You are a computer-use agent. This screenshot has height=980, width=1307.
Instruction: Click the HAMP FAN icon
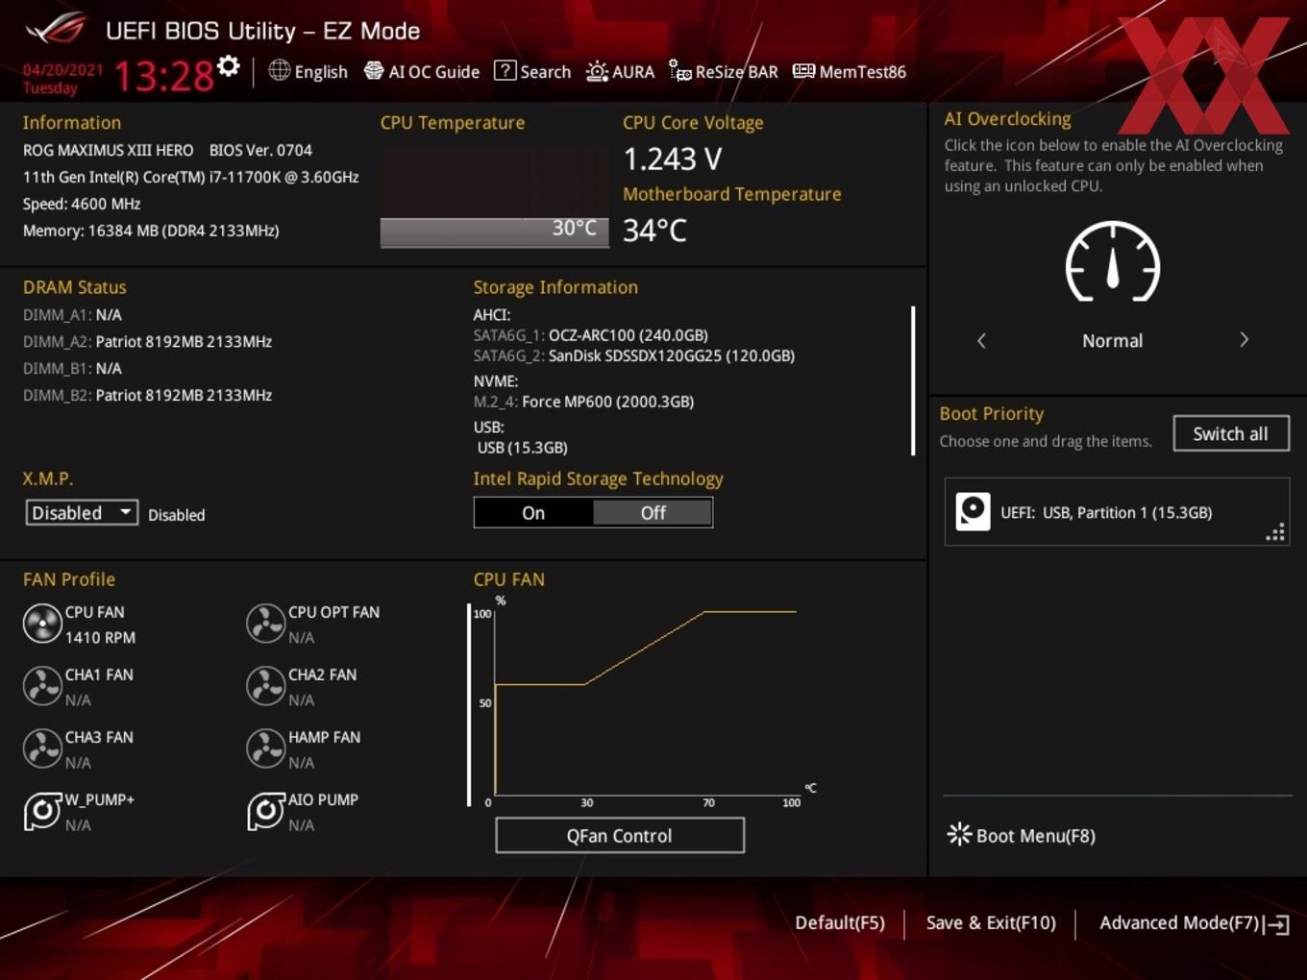click(265, 748)
